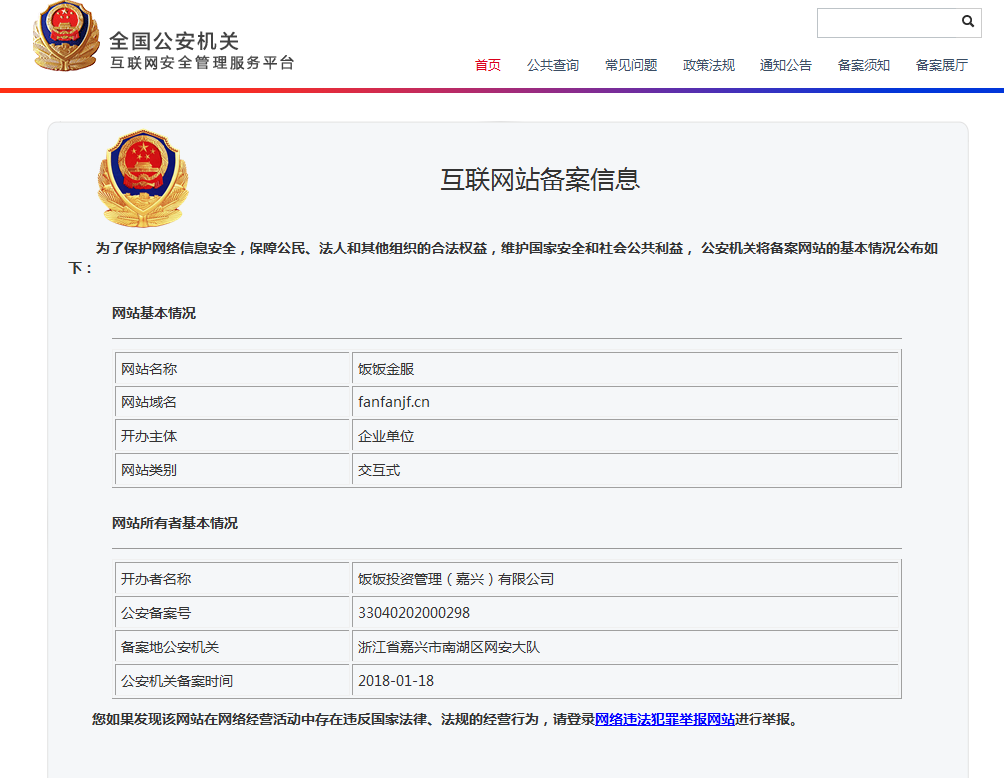The height and width of the screenshot is (778, 1004).
Task: Select the 企业单位 cell
Action: click(626, 436)
